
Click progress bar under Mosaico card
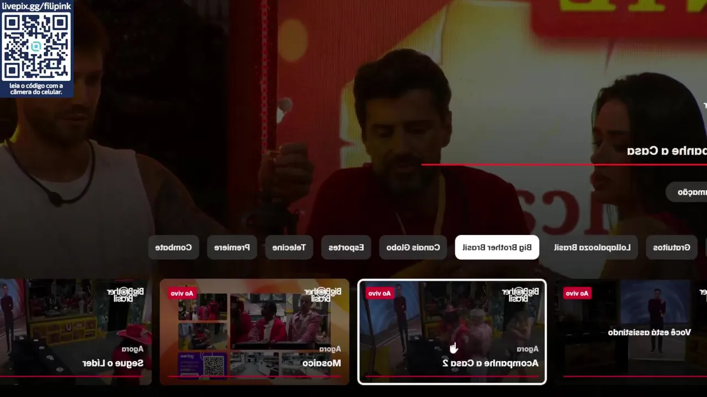pos(255,377)
